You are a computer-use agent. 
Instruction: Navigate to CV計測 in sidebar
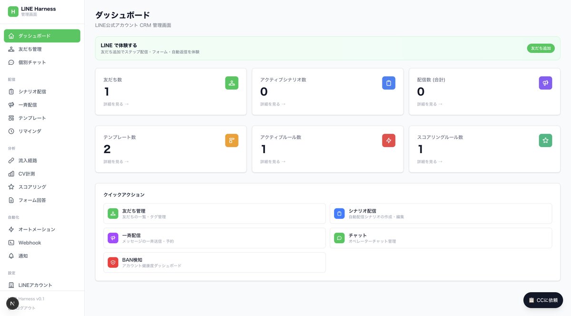(x=42, y=174)
